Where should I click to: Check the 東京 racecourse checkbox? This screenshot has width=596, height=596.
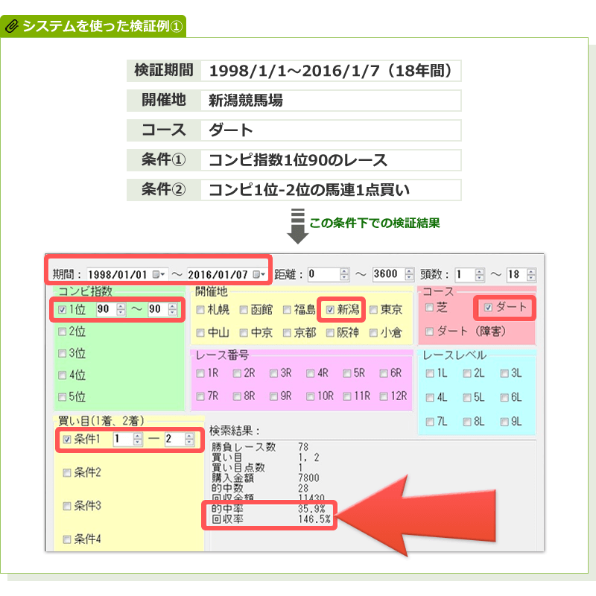pyautogui.click(x=373, y=309)
